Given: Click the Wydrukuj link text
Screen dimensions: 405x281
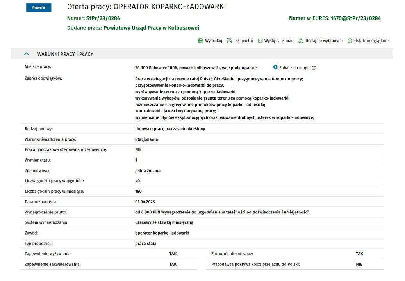Looking at the screenshot, I should [214, 41].
